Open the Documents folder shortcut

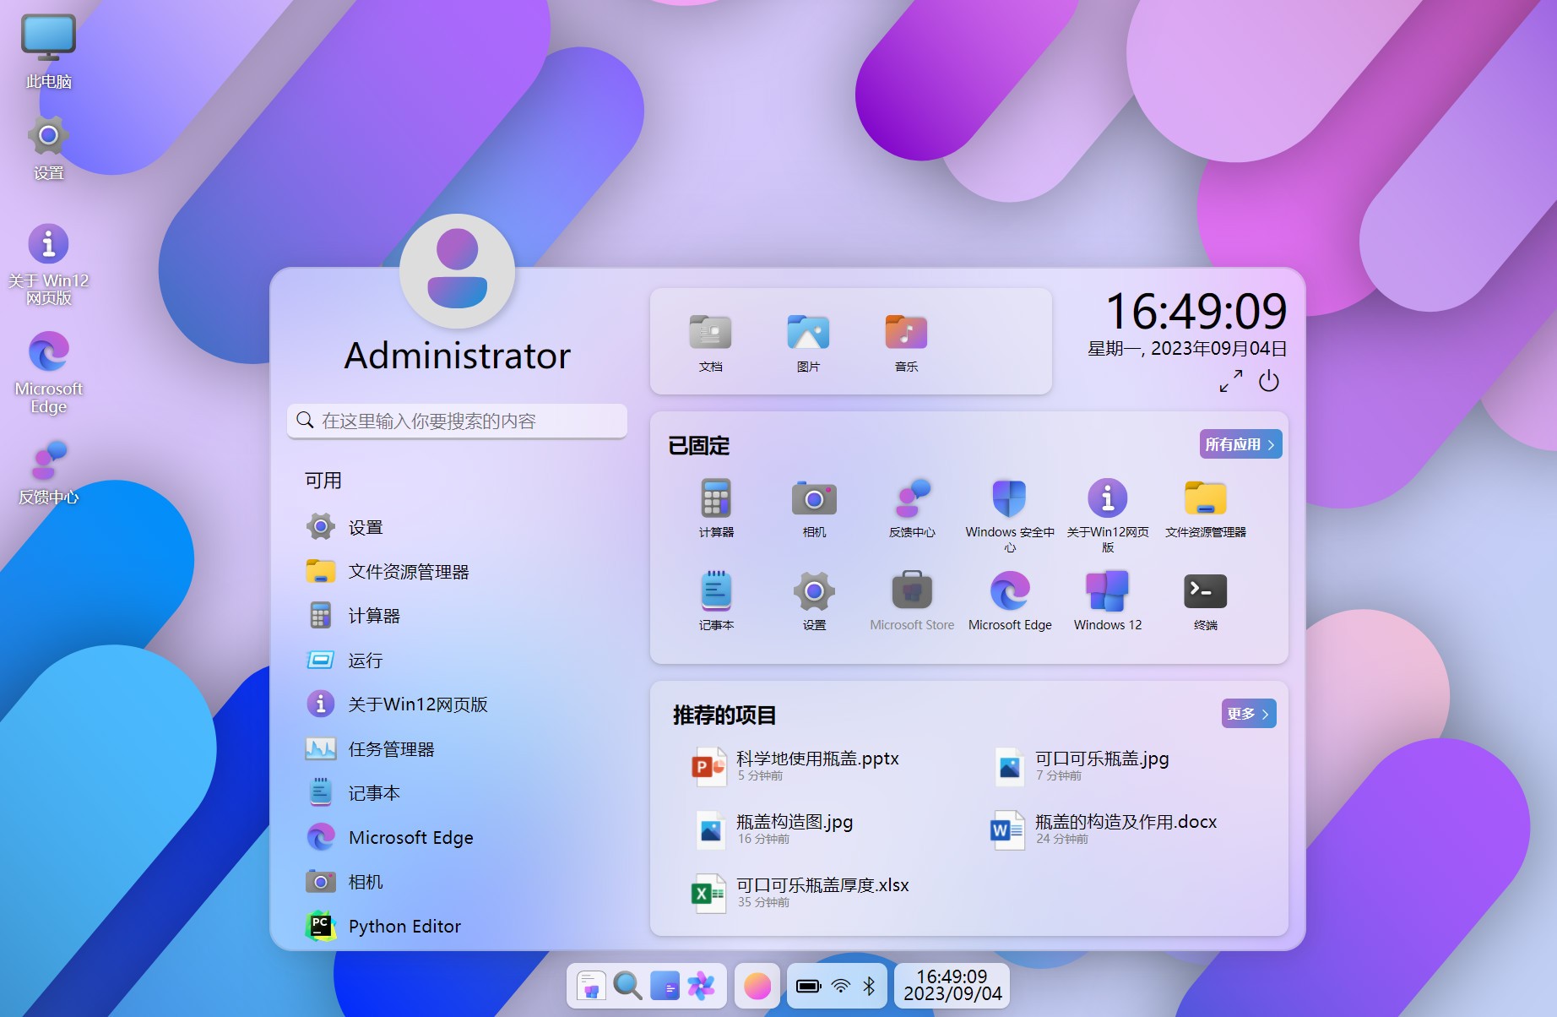(711, 342)
